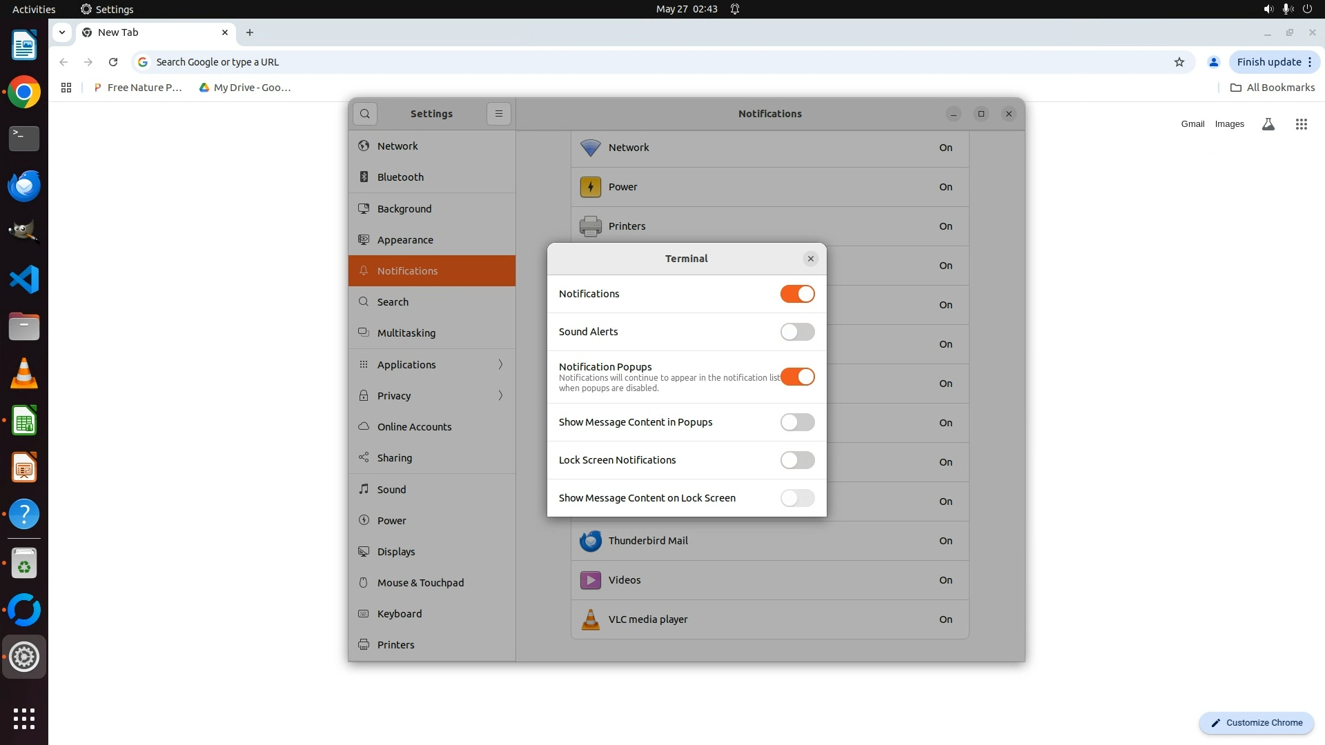Reload the page in Chrome

[113, 62]
